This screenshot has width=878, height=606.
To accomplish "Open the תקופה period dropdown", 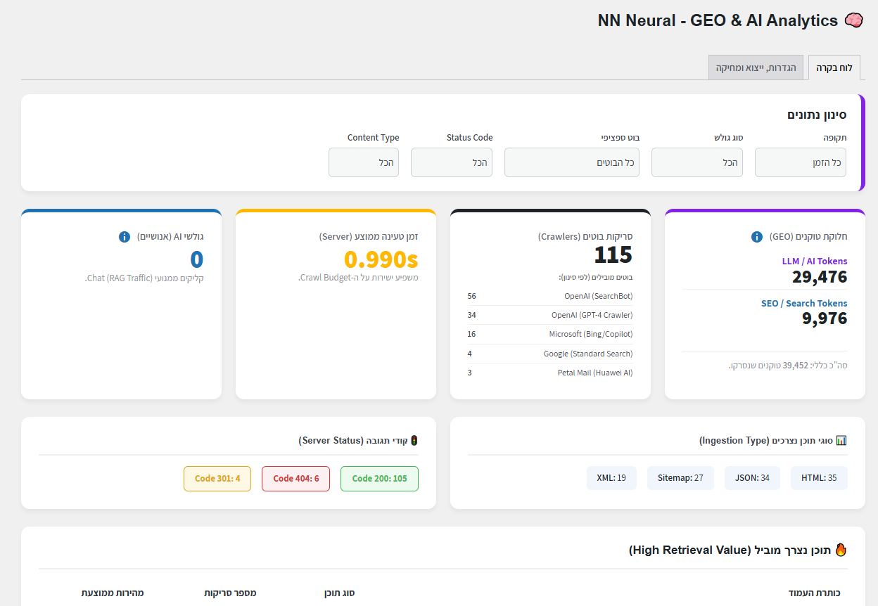I will coord(801,162).
